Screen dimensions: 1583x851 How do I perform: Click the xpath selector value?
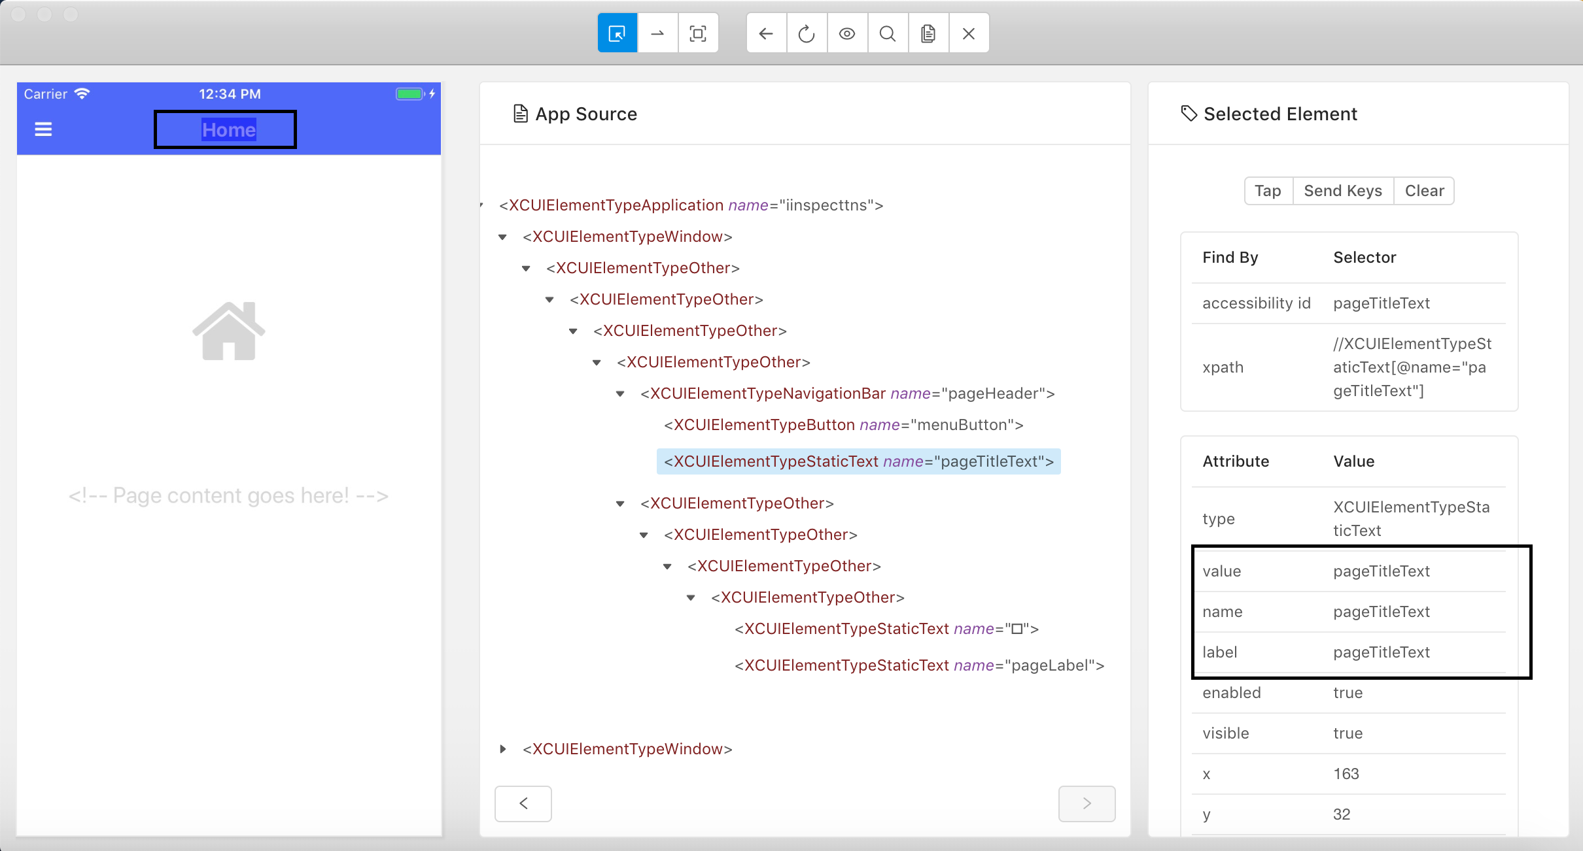coord(1412,367)
